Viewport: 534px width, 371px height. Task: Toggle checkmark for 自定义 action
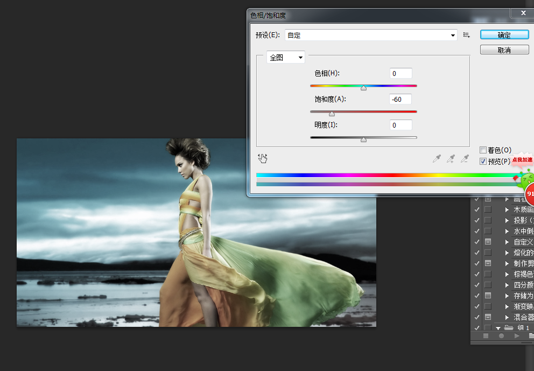476,242
